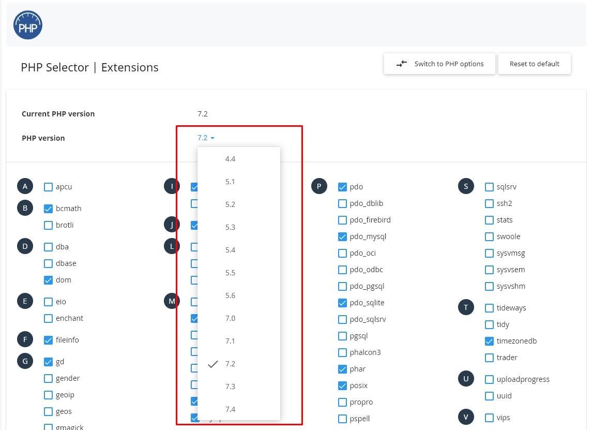Viewport: 593px width, 430px height.
Task: Tick the geos checkbox
Action: (48, 411)
